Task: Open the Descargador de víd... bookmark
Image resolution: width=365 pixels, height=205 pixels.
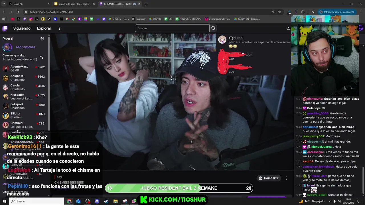Action: pos(217,19)
